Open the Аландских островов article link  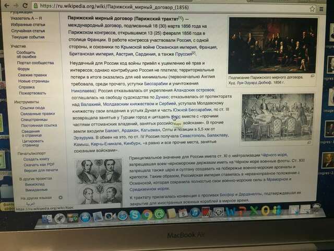(194, 90)
